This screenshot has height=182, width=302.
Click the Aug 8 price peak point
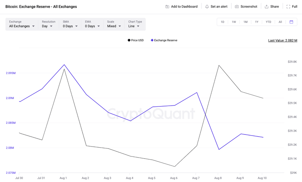(x=219, y=65)
